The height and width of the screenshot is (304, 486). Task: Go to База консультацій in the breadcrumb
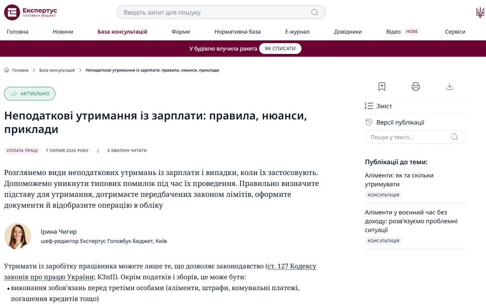tap(57, 70)
